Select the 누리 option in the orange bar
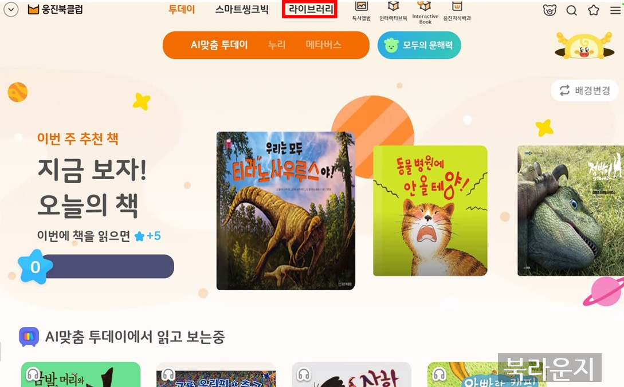 coord(277,45)
